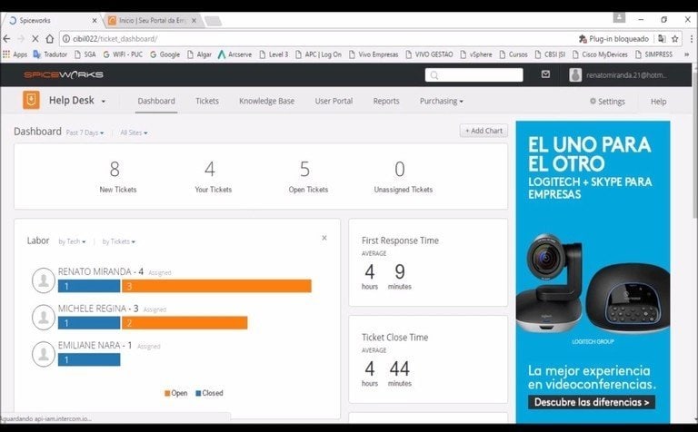The width and height of the screenshot is (698, 432).
Task: Open the Tradutor bookmark
Action: (50, 54)
